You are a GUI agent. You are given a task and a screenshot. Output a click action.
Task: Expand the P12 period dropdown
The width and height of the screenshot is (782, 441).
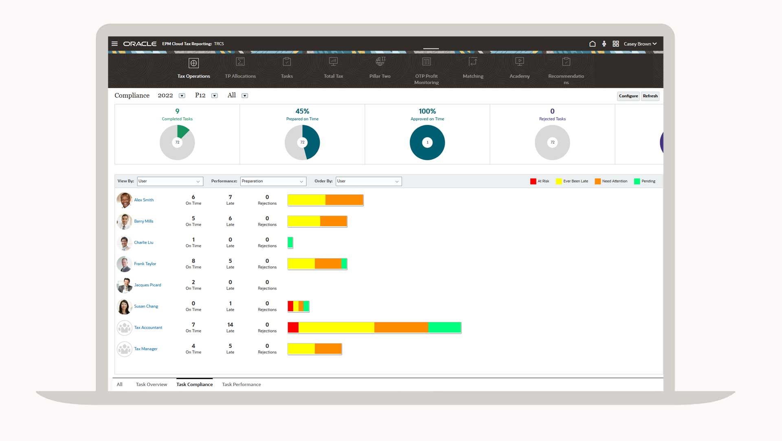click(x=215, y=96)
